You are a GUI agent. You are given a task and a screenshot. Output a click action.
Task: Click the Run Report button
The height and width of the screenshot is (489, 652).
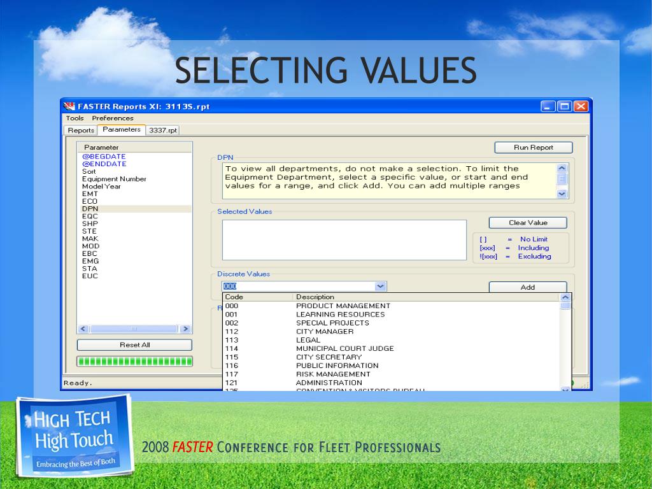pos(534,147)
